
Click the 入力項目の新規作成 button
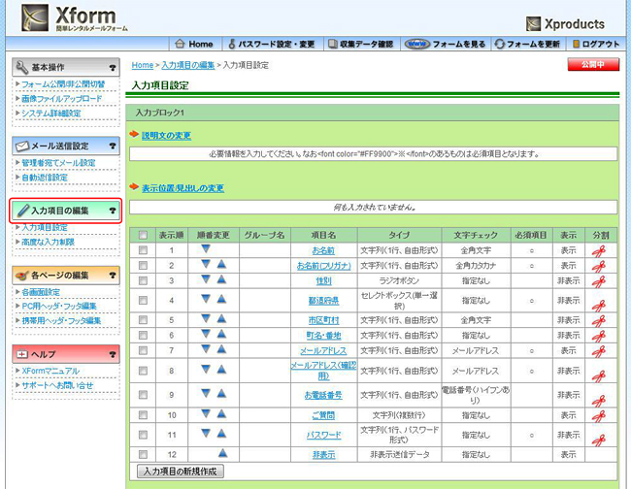point(181,472)
